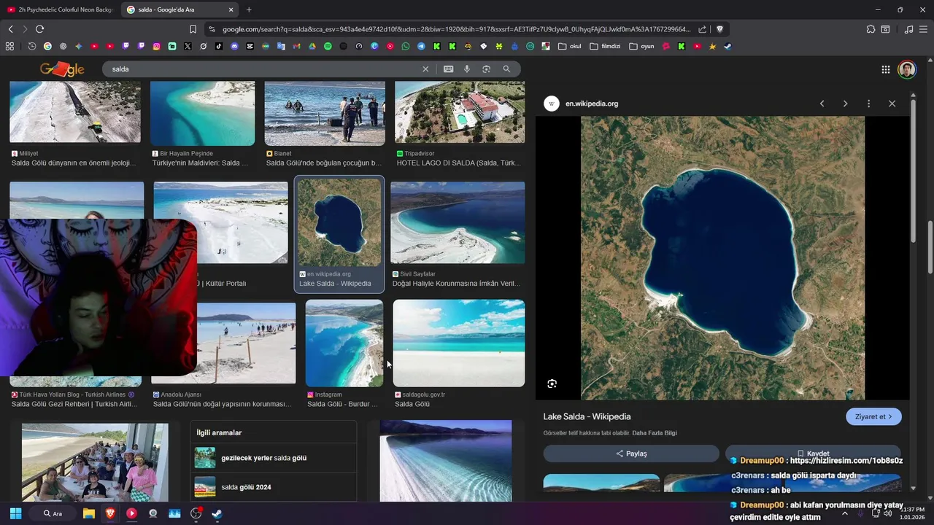Click the Kaydet save button

coord(813,454)
